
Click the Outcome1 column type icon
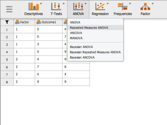point(39,22)
